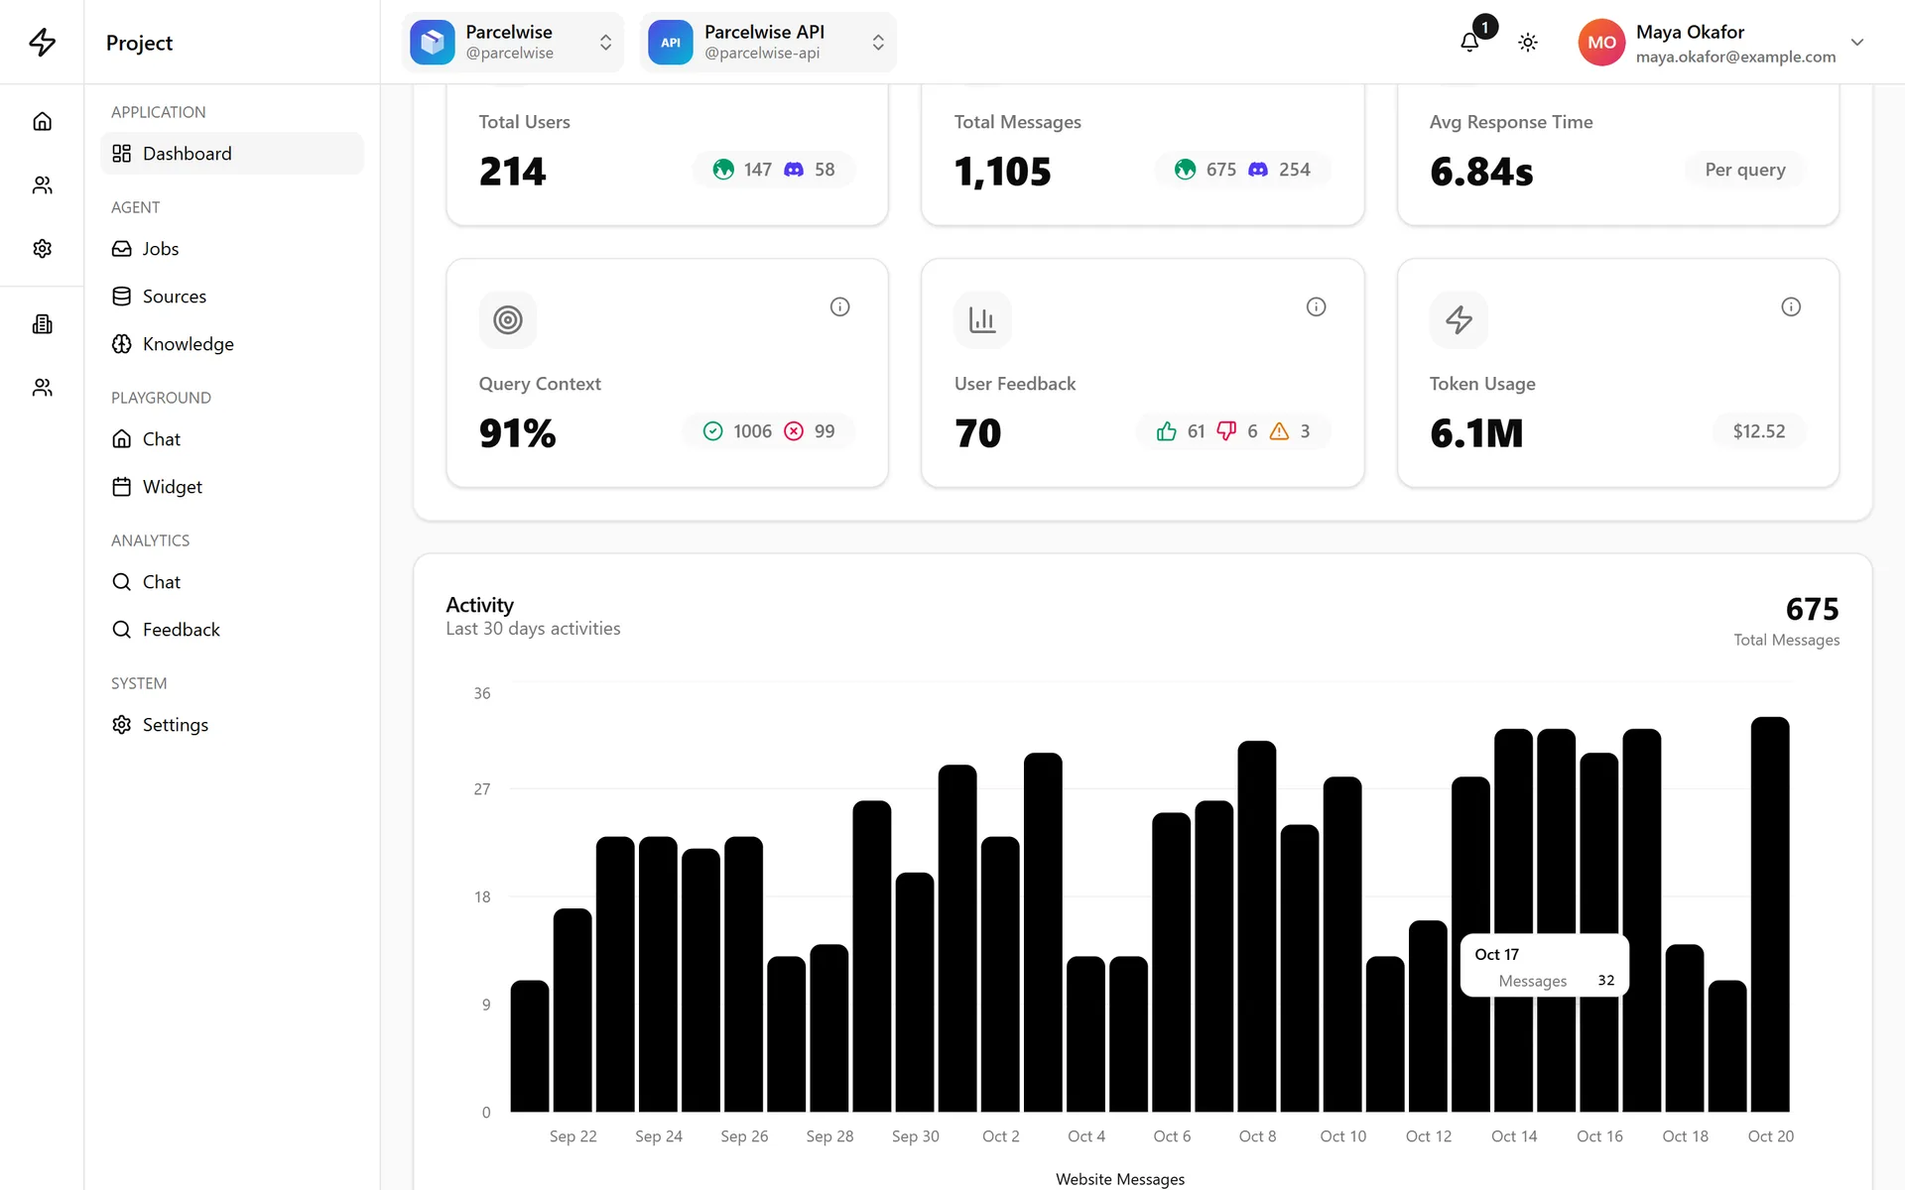
Task: Click the Total Users value 214
Action: 512,172
